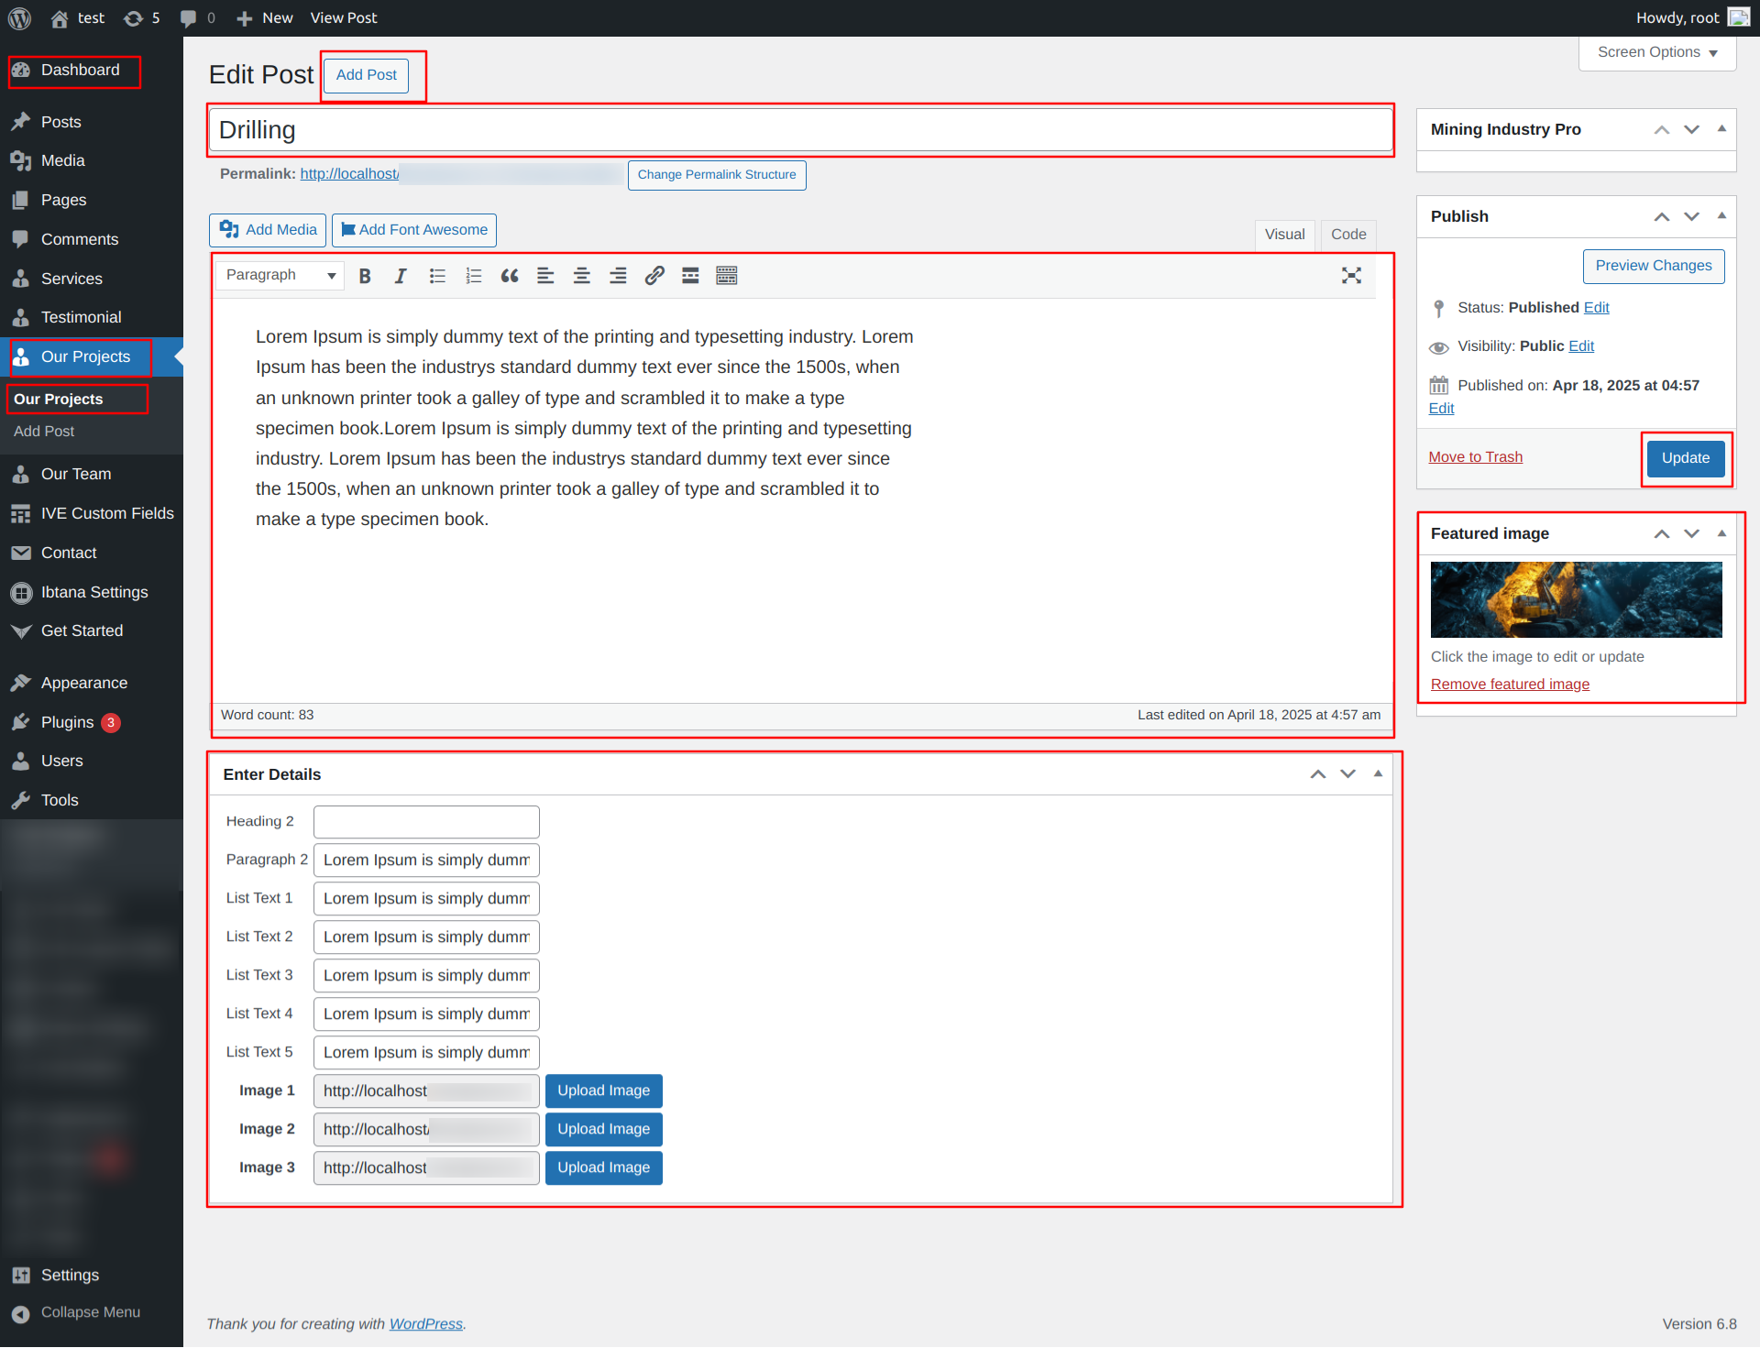Click the Heading 2 input field

click(426, 822)
